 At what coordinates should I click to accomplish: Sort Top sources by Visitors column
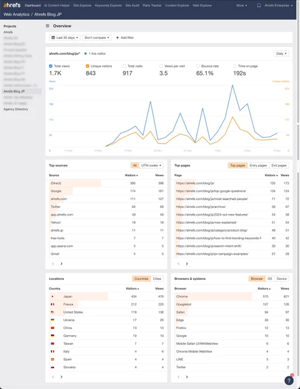tap(131, 175)
